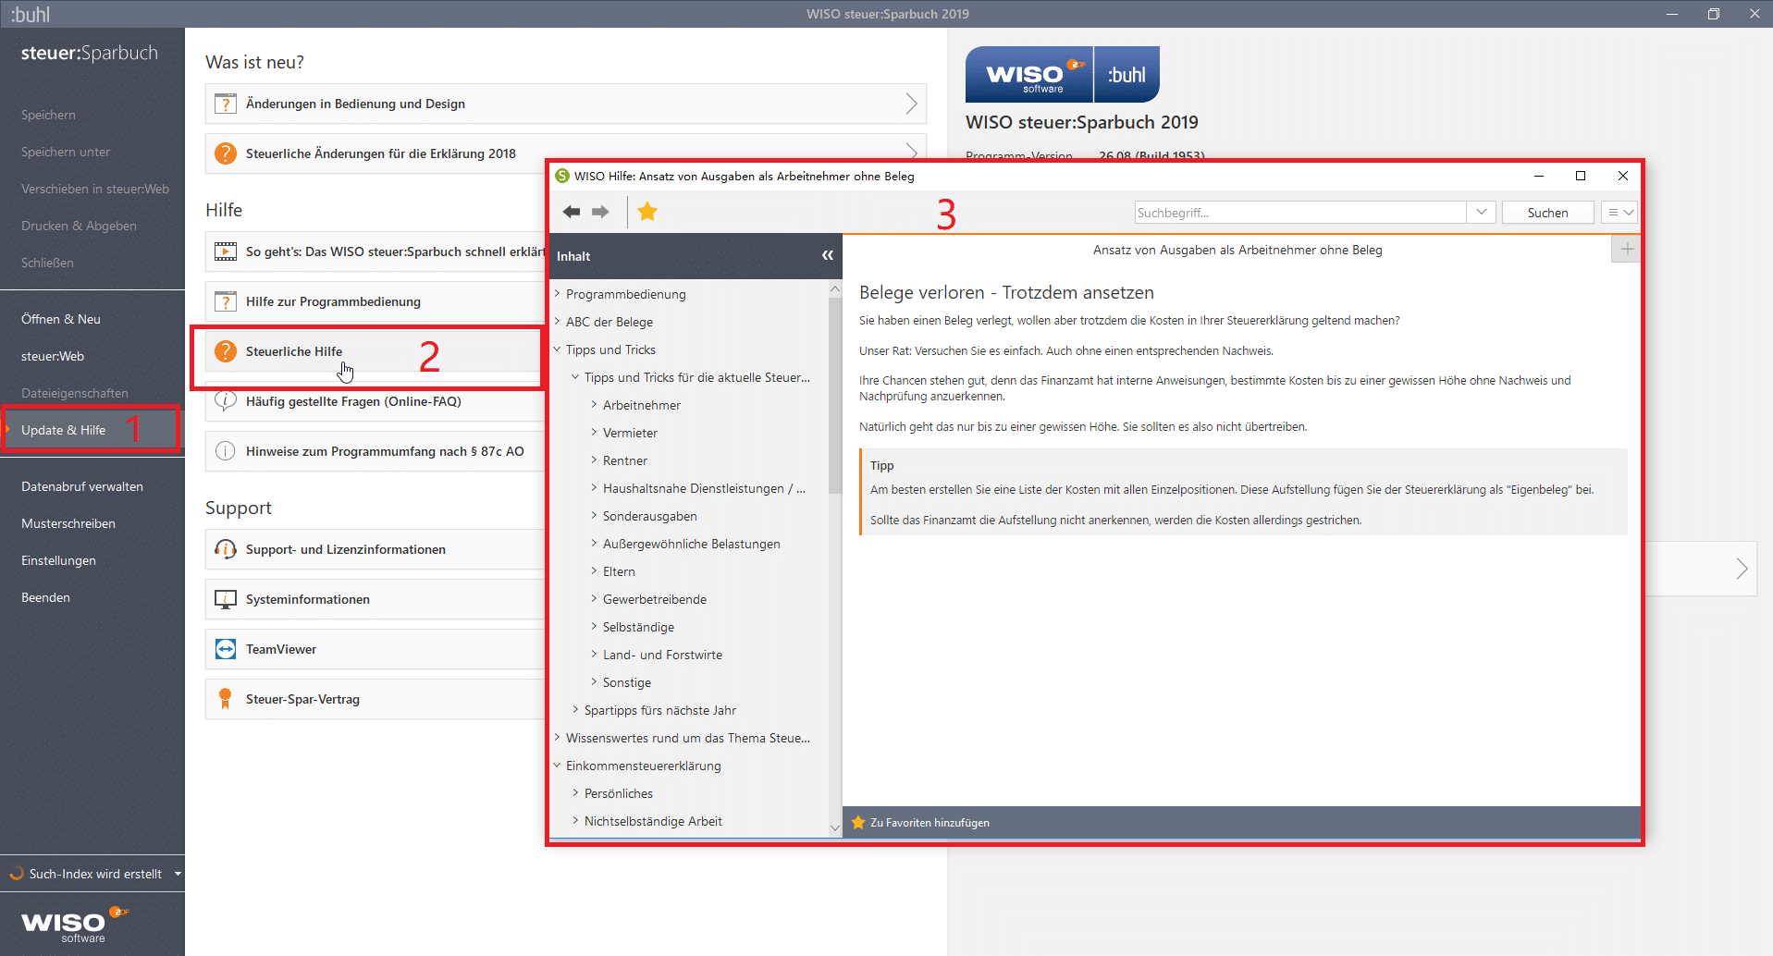Viewport: 1773px width, 956px height.
Task: Click icon for Hilfe zur Programmbedienung
Action: [226, 301]
